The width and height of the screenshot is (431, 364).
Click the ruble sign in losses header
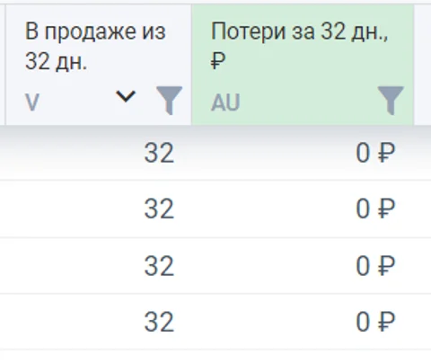pos(218,61)
